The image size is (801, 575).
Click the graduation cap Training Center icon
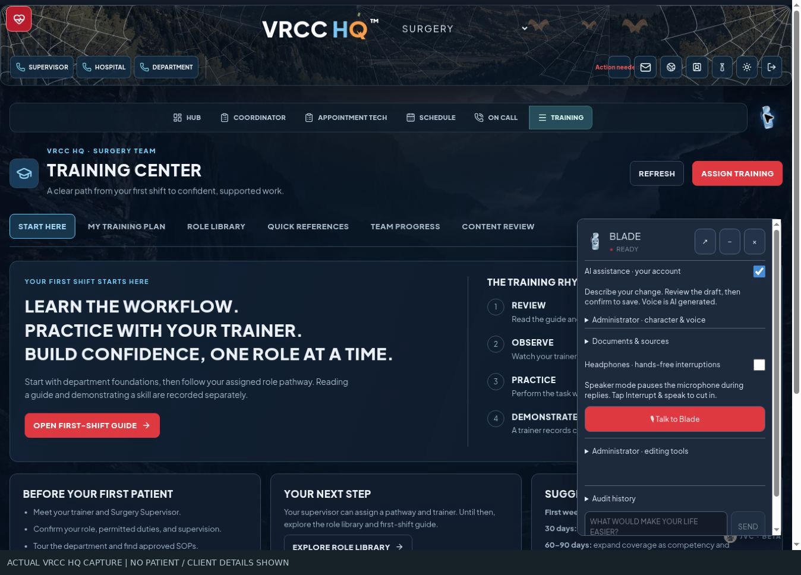pos(24,173)
